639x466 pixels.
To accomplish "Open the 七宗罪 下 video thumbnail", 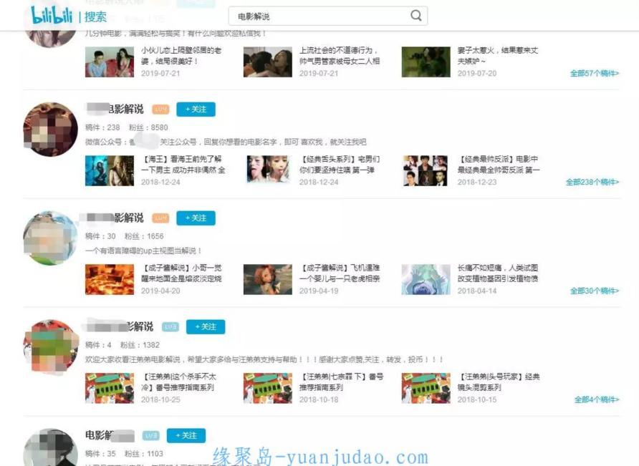I will point(267,388).
